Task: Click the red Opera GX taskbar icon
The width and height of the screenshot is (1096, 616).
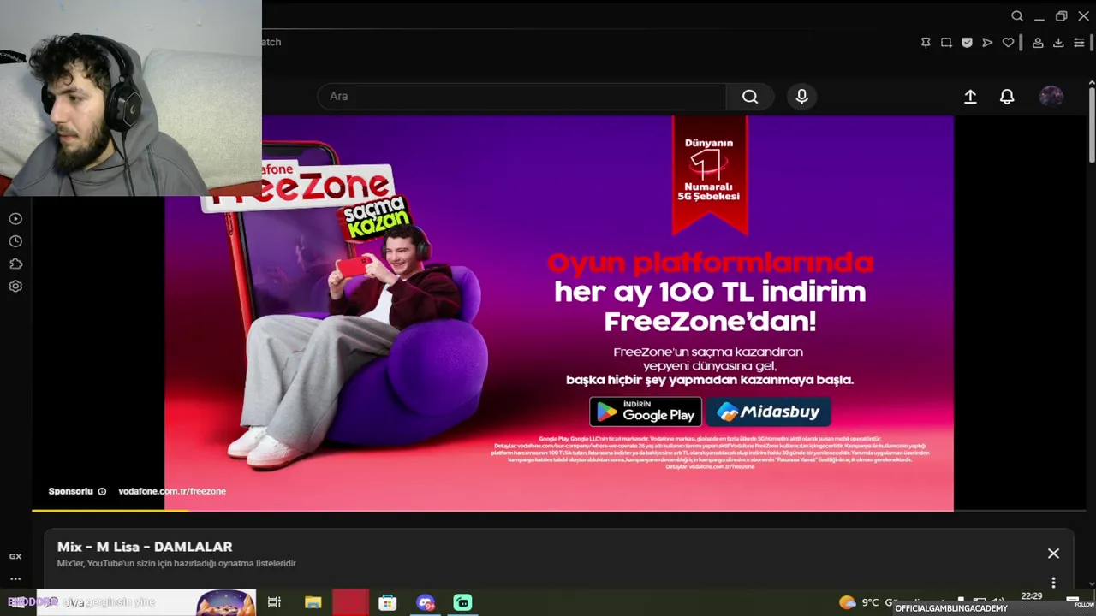Action: [350, 602]
